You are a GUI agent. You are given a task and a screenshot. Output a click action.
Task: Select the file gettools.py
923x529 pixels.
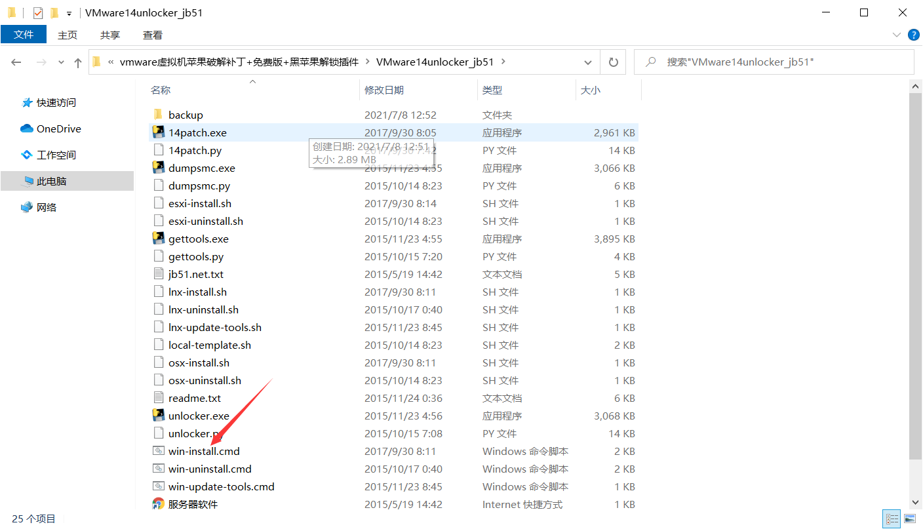coord(196,256)
